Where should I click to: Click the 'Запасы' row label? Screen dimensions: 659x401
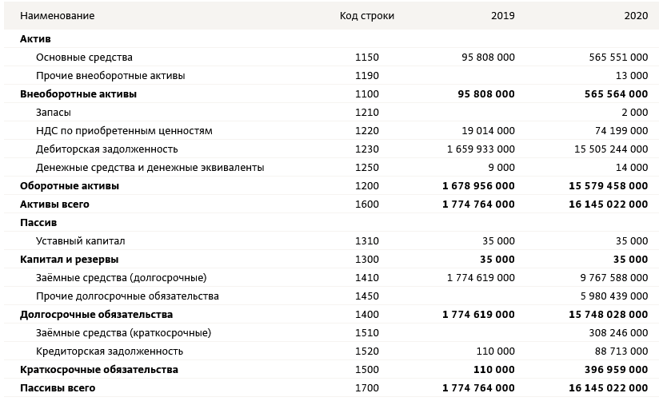(x=54, y=113)
